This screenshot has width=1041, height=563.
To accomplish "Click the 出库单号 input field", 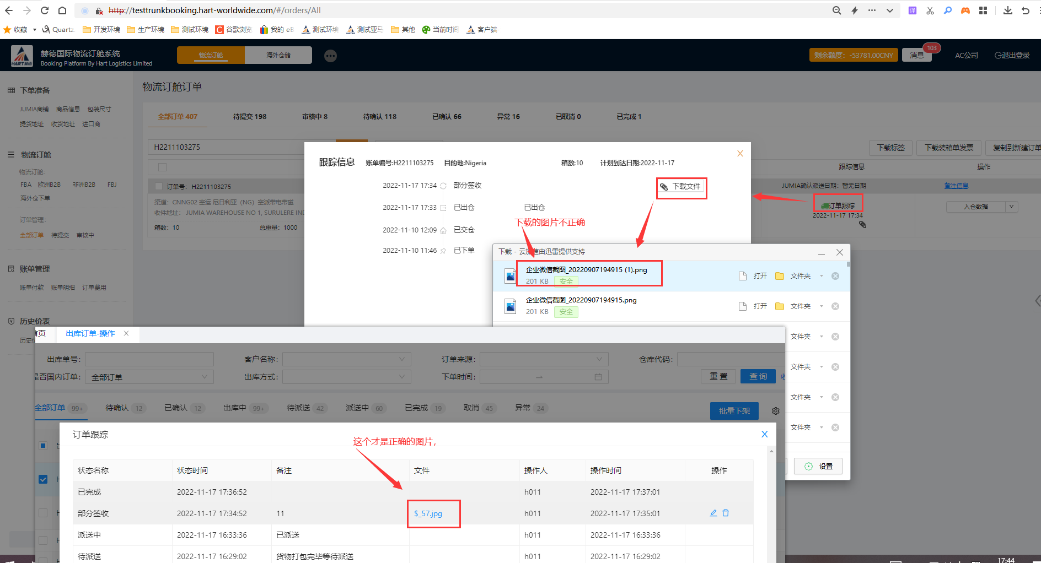I will (149, 359).
